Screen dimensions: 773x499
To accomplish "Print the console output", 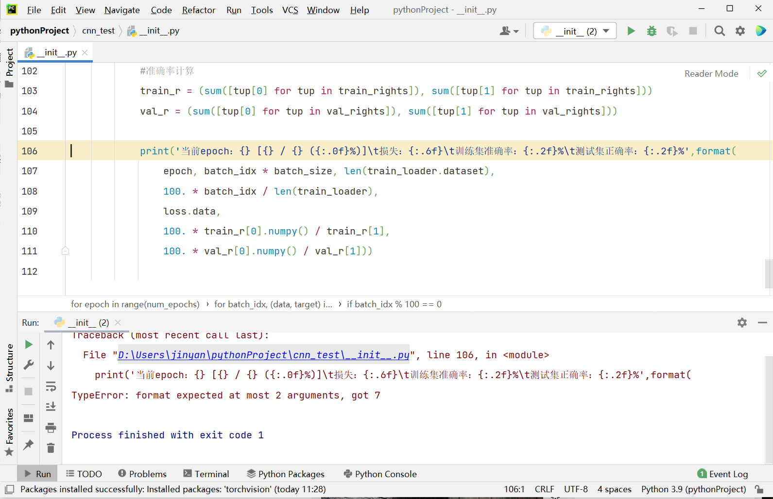I will pos(51,428).
